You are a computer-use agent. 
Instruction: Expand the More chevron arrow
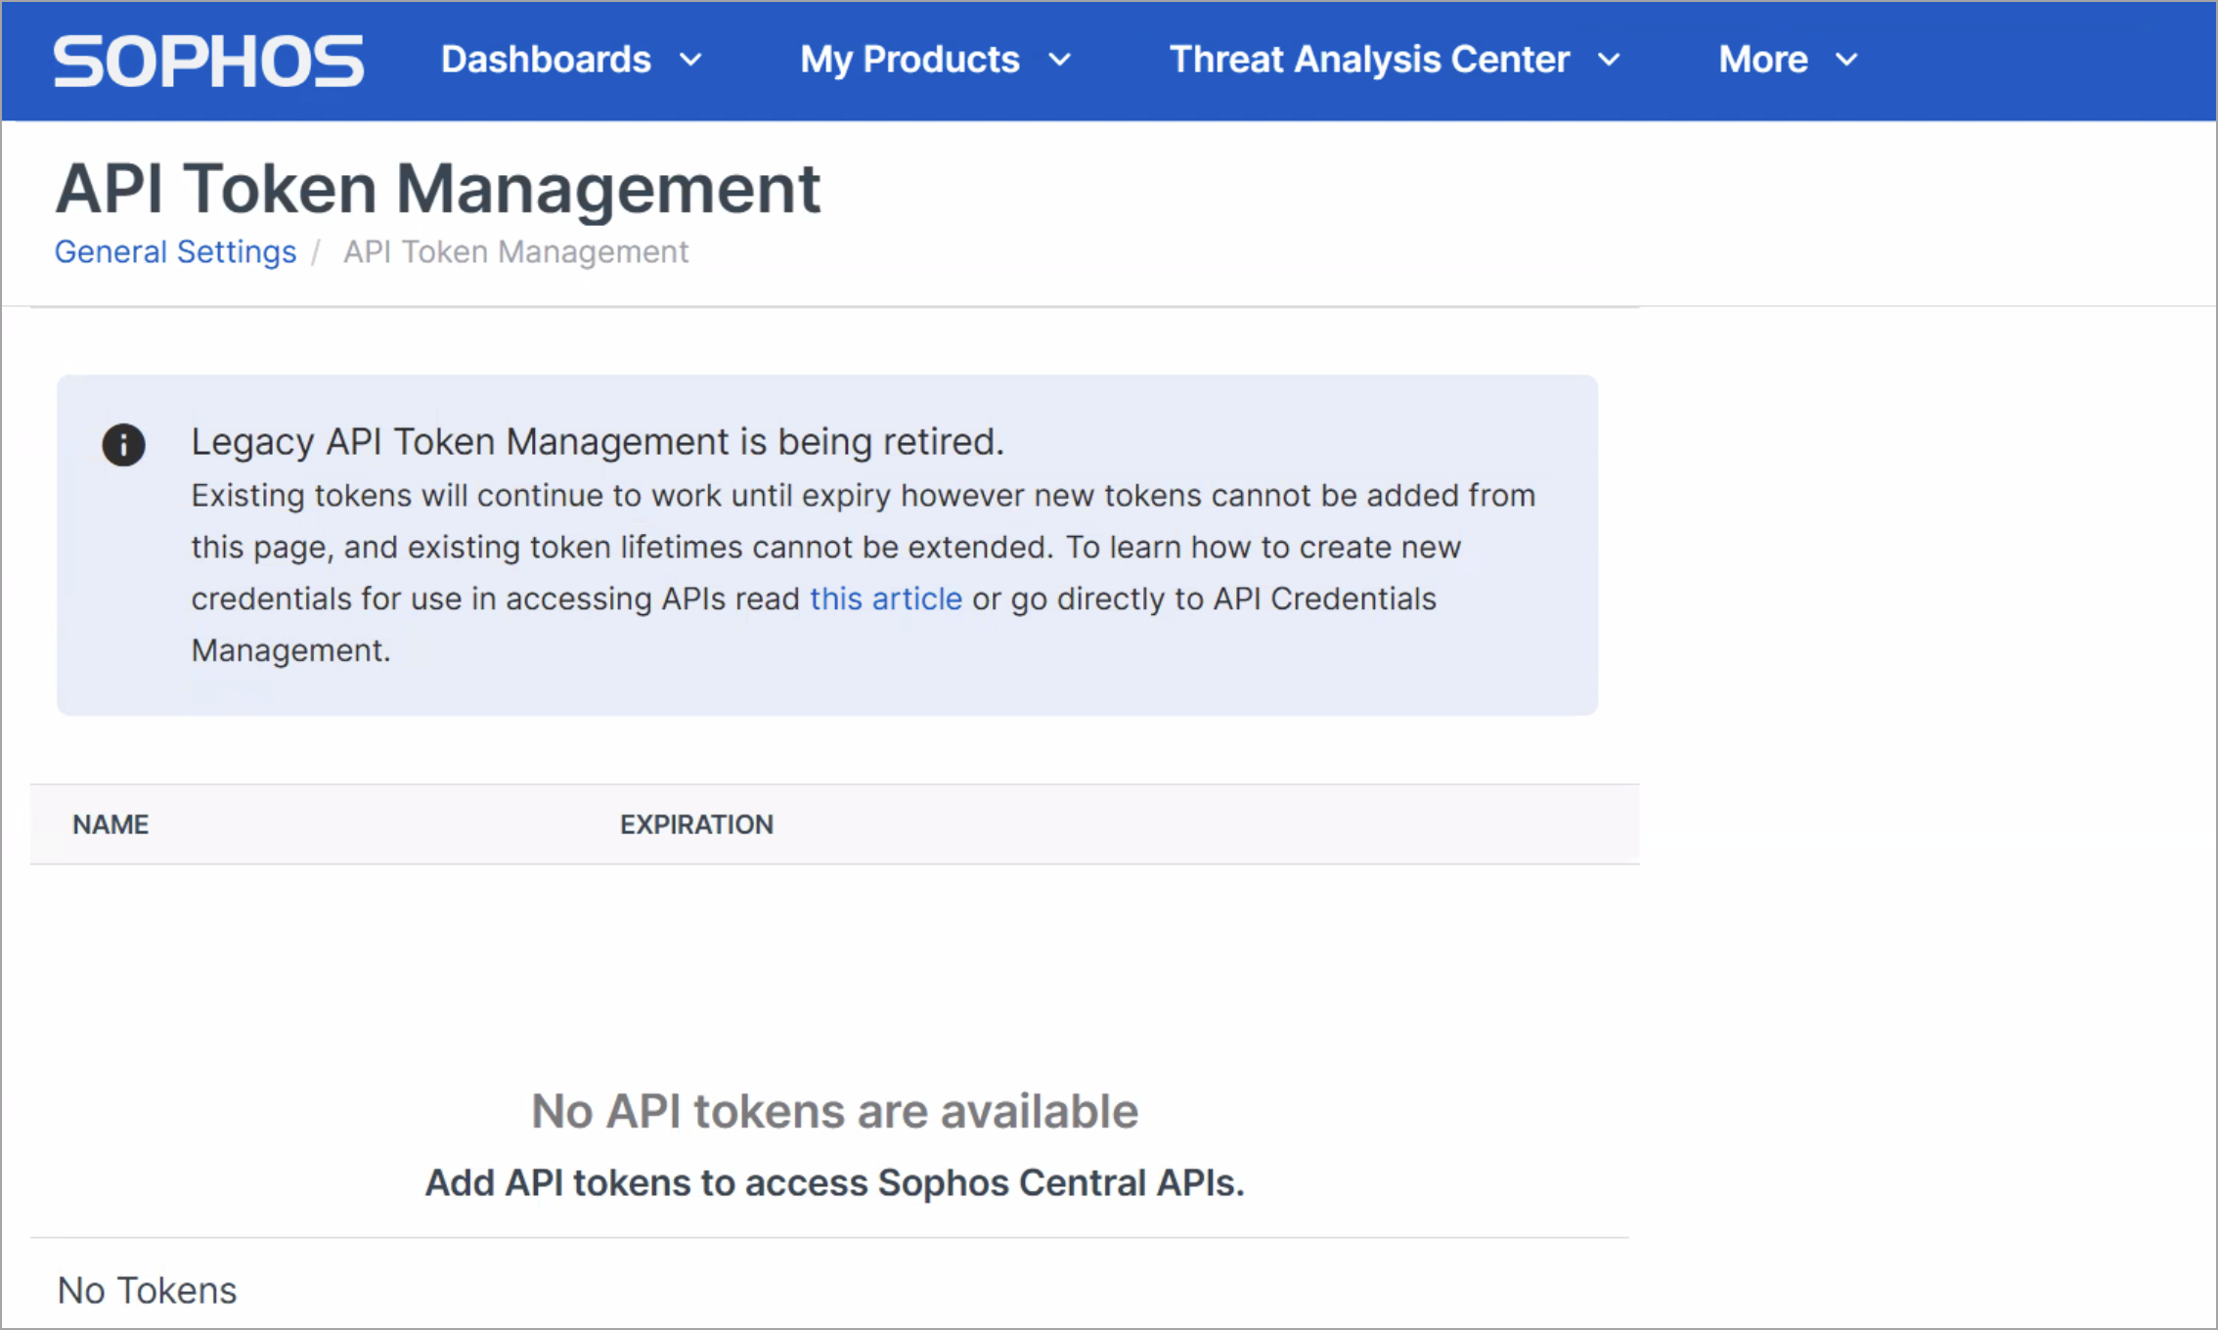coord(1846,60)
